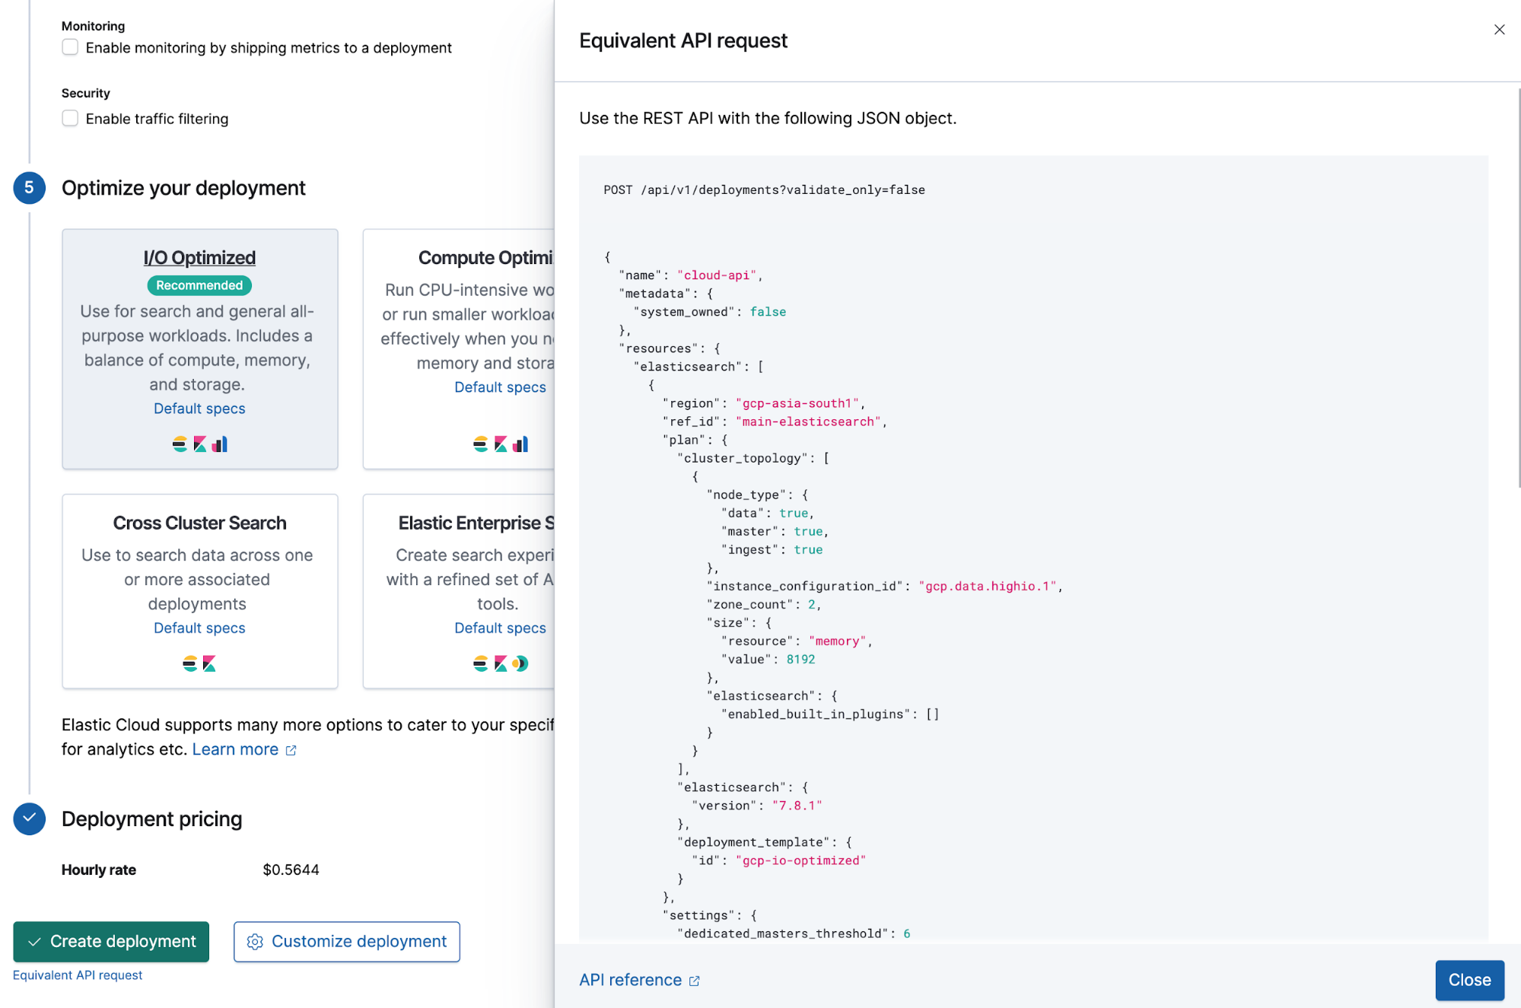Click the Close button in flyout footer

click(x=1469, y=980)
